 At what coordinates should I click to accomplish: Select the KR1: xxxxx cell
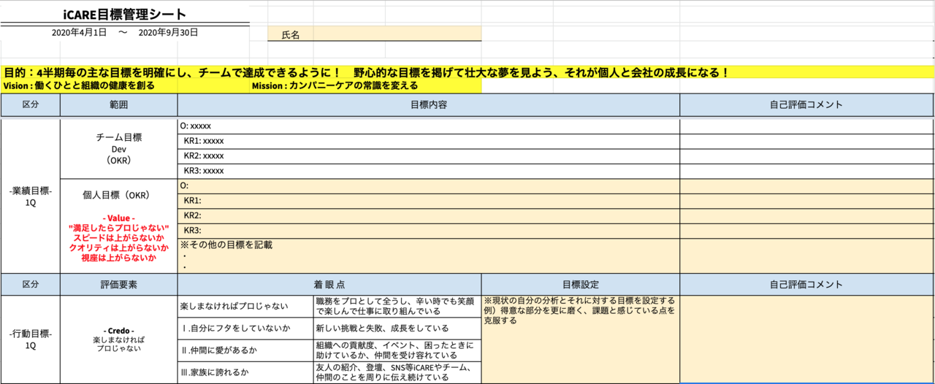[429, 141]
